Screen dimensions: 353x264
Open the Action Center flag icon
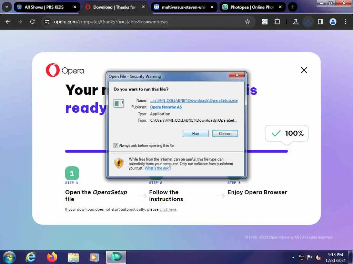pos(310,257)
